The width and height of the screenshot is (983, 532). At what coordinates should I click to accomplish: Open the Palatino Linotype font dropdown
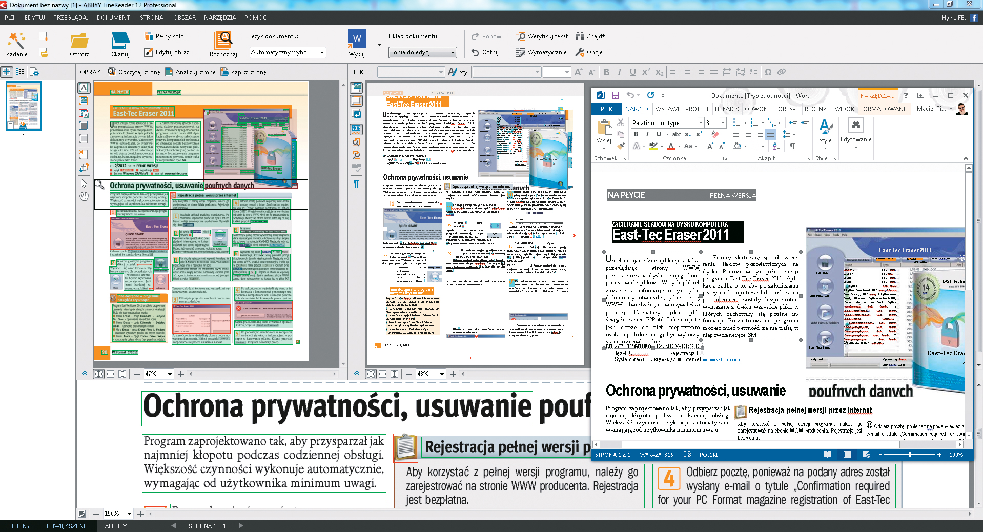pyautogui.click(x=701, y=123)
